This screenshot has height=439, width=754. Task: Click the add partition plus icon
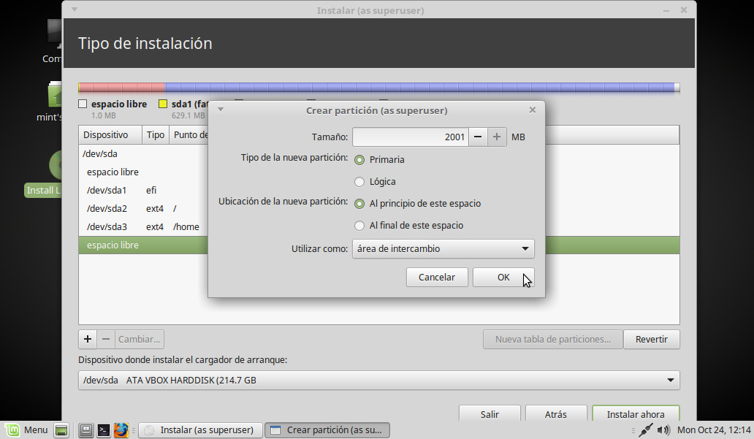tap(87, 339)
